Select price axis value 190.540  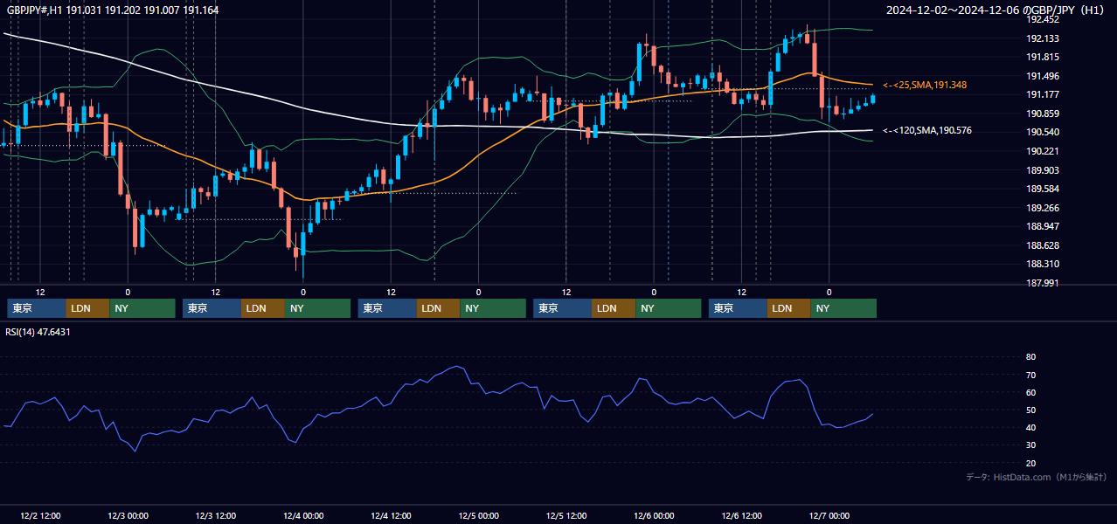tap(1043, 132)
